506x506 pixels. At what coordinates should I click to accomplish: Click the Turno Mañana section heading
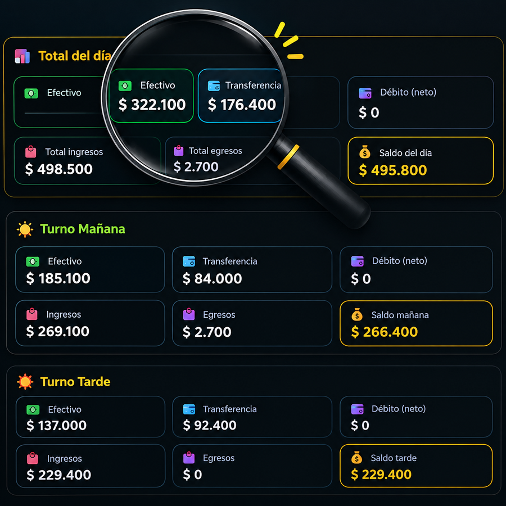click(83, 229)
